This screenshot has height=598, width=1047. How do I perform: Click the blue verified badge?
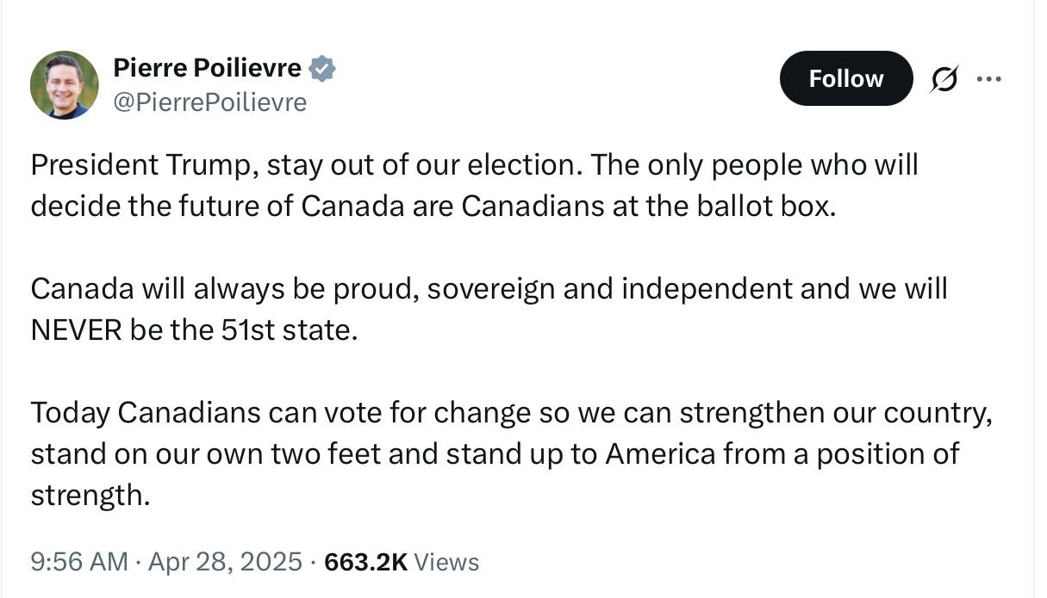(322, 68)
